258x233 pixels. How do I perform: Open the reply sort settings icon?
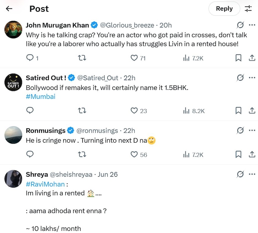[248, 9]
